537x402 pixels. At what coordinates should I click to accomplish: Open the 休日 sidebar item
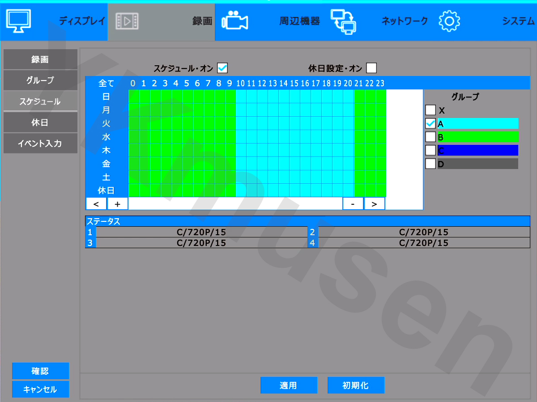coord(40,123)
